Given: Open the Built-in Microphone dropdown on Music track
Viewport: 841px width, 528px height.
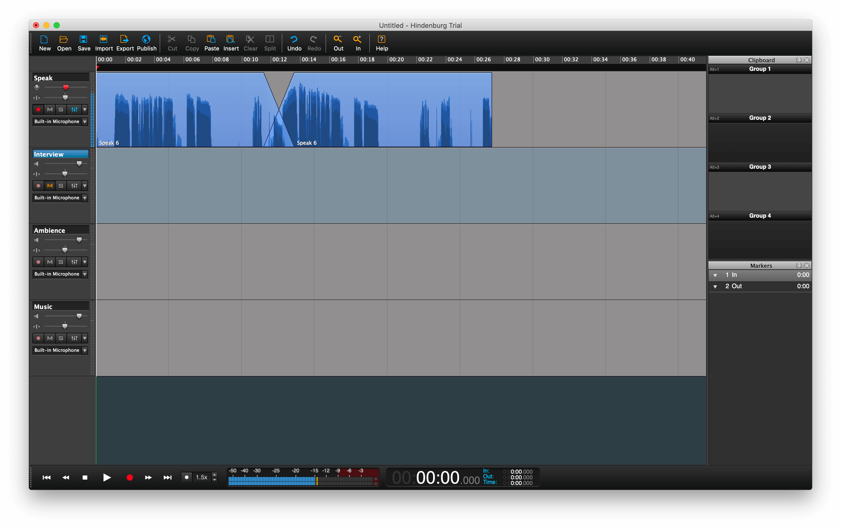Looking at the screenshot, I should point(84,350).
